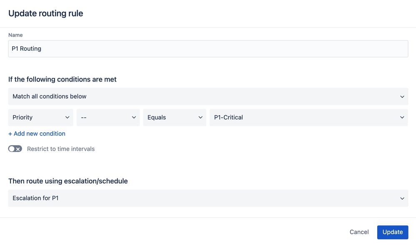
Task: Cancel the routing rule changes
Action: 359,232
